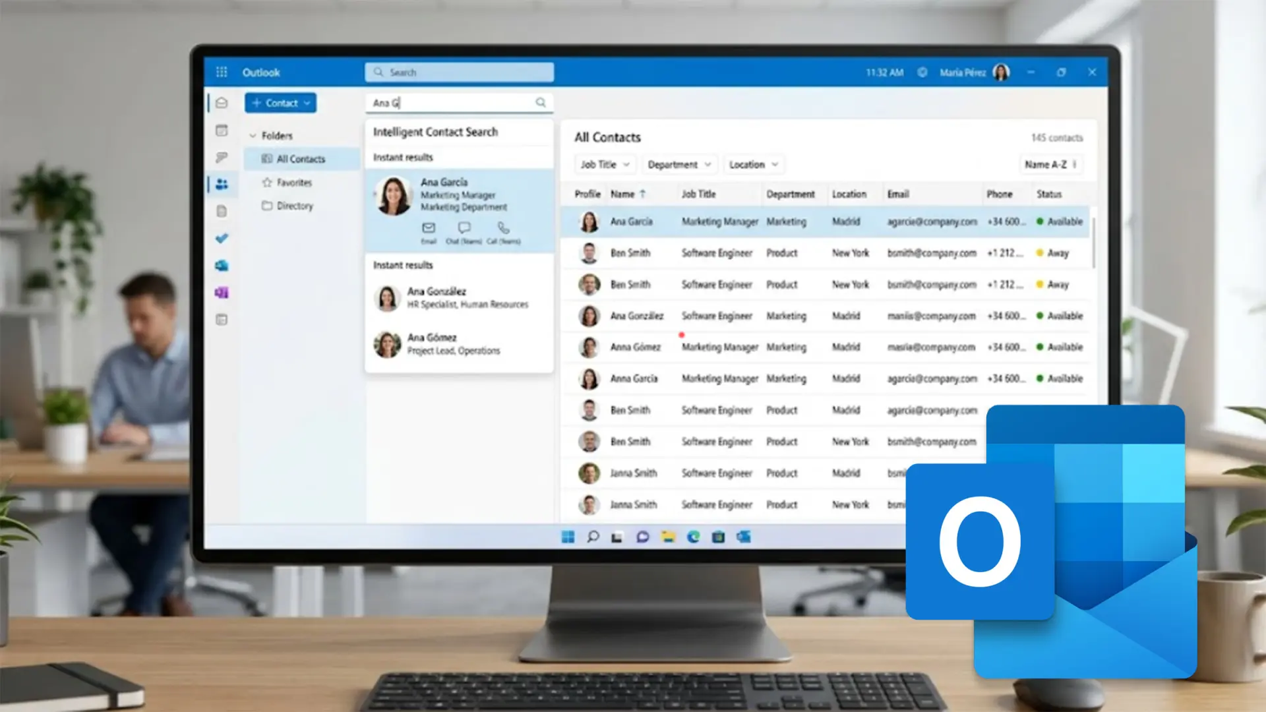Click the magnifier in Ana G search box
Screen dimensions: 1266x712
541,102
